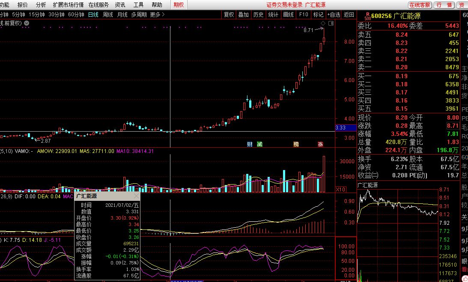468x282 pixels.
Task: Switch to the 60分钟 period
Action: [76, 15]
